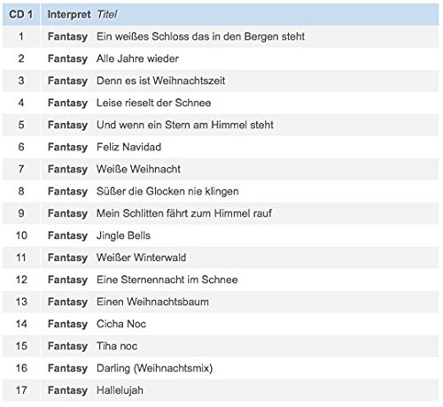
Task: Click the track "Jingle Bells"
Action: [123, 235]
